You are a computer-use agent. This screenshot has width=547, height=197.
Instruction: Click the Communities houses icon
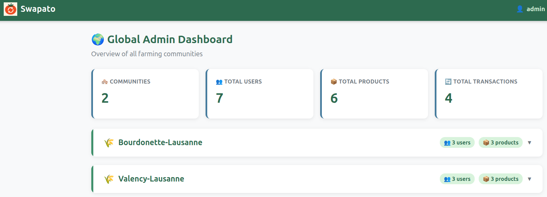click(x=105, y=81)
